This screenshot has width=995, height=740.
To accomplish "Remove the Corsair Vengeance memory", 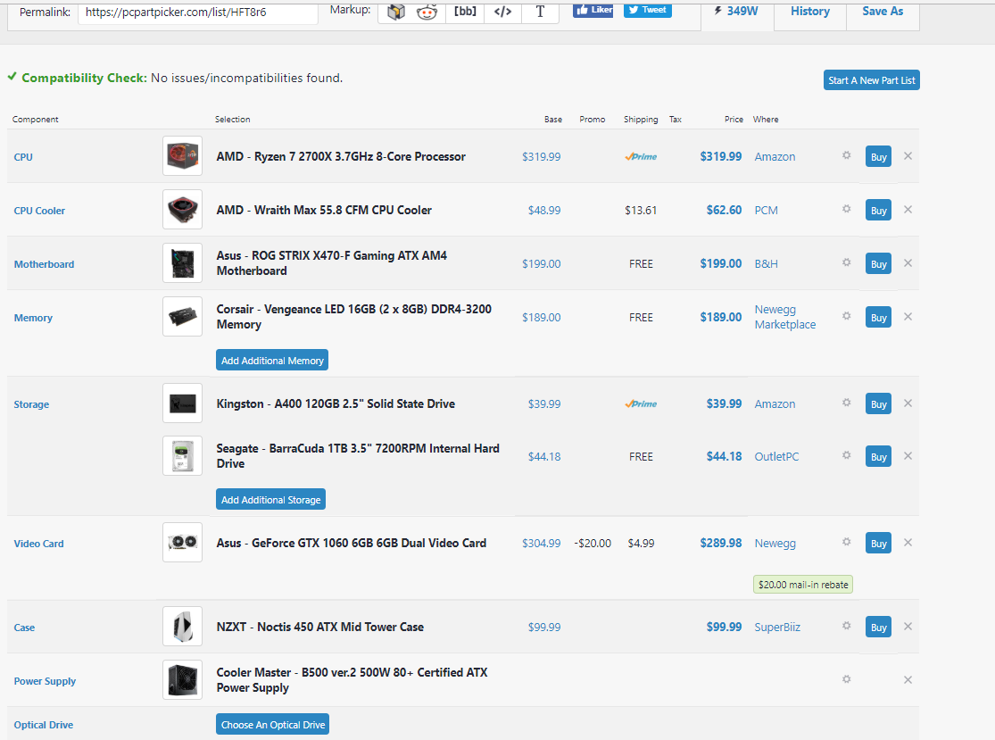I will (908, 317).
